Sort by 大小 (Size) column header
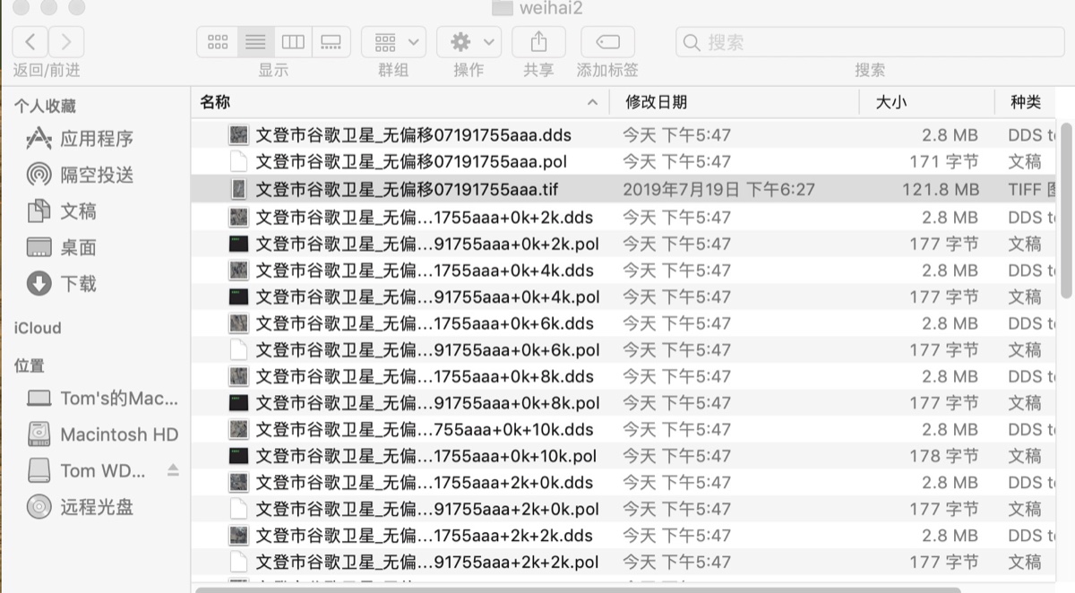This screenshot has height=593, width=1075. [890, 102]
